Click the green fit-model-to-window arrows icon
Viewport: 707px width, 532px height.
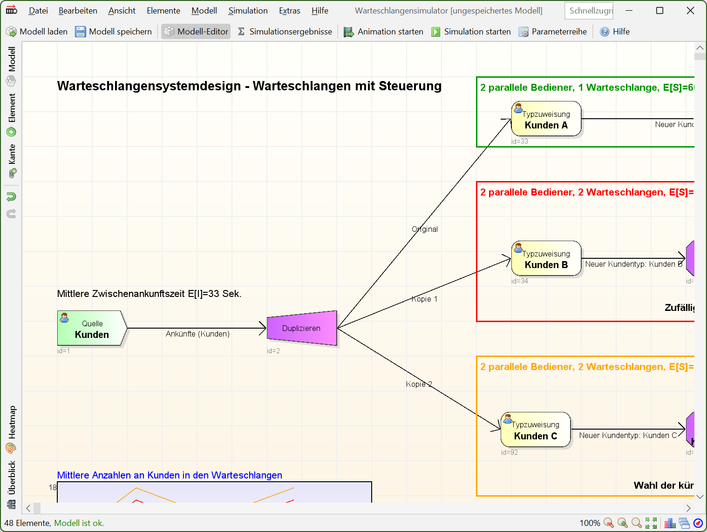pyautogui.click(x=651, y=523)
